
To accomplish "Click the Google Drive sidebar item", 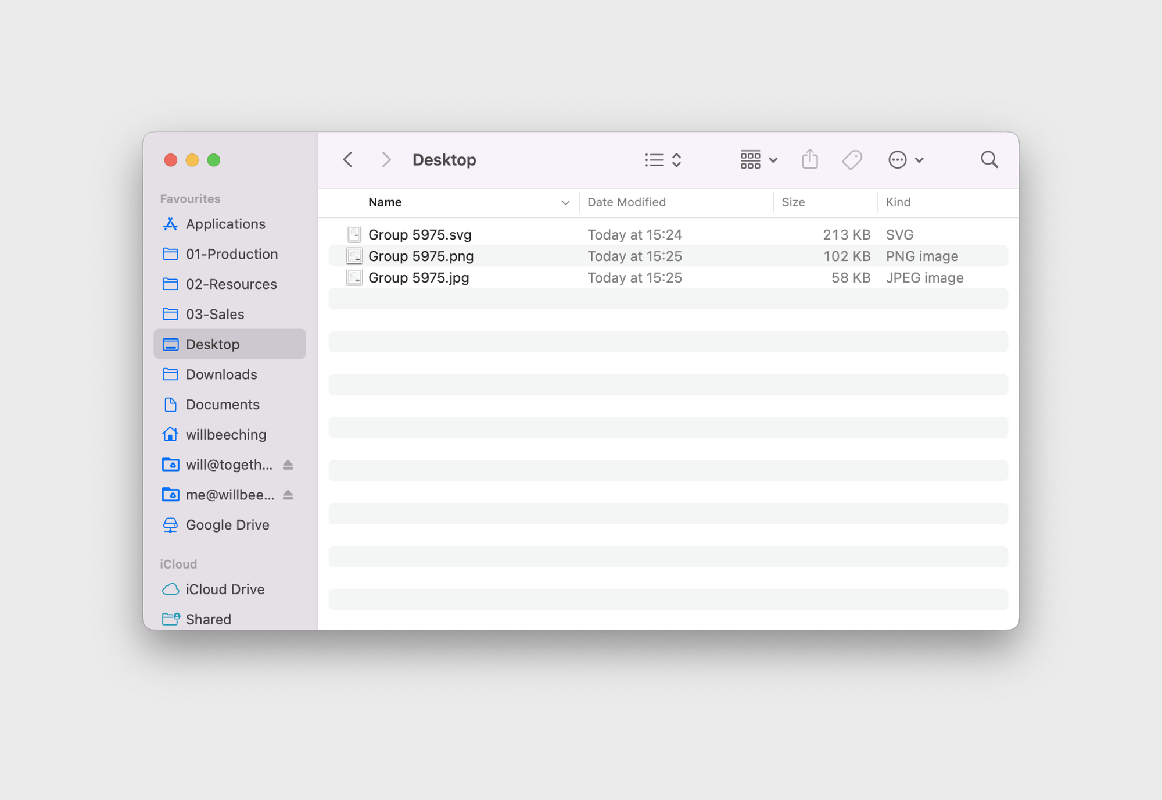I will point(227,525).
